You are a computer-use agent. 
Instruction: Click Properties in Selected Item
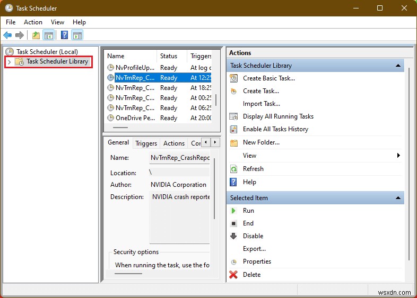(x=257, y=261)
